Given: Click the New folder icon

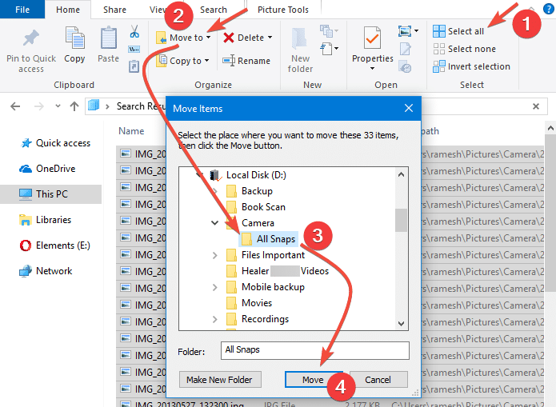Looking at the screenshot, I should (301, 40).
